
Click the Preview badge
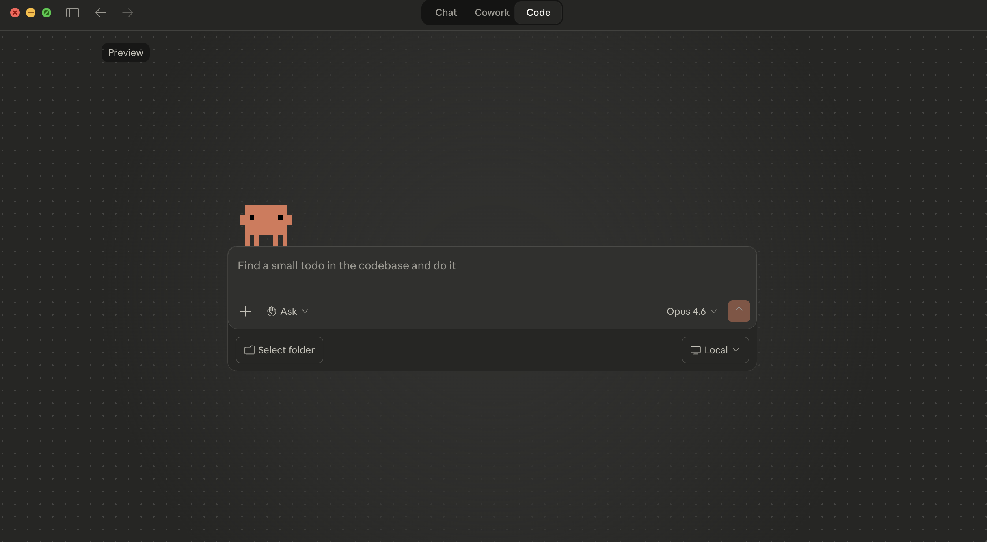pyautogui.click(x=125, y=52)
